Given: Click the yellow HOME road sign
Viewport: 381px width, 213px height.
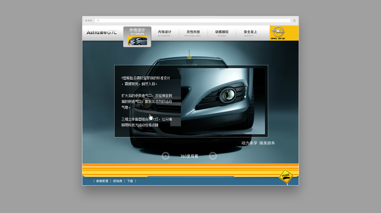Looking at the screenshot, I should tap(286, 176).
